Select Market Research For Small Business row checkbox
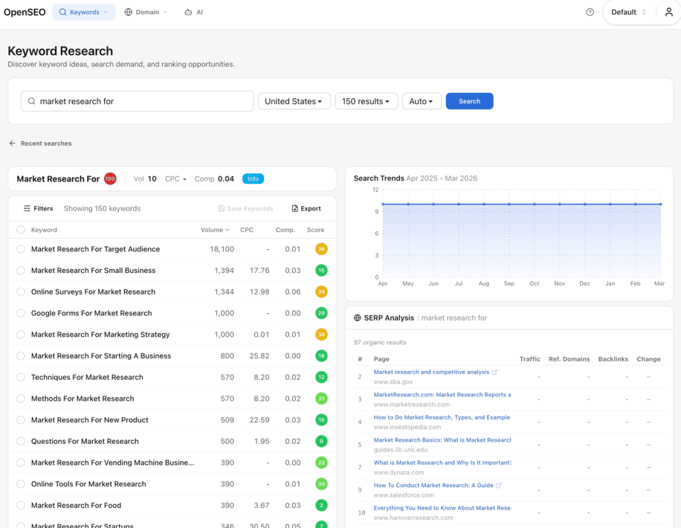The image size is (681, 528). [20, 270]
